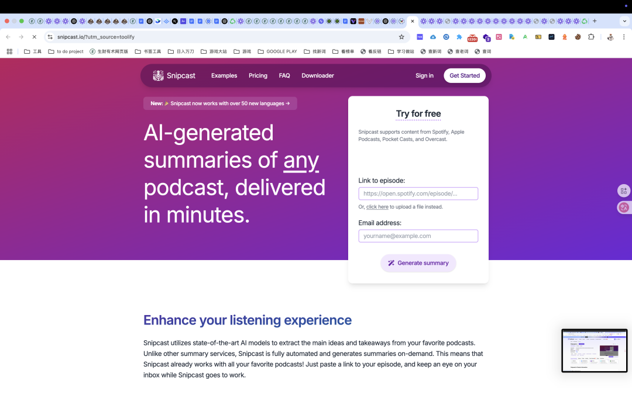Click the orange figure extension icon
Screen dimensions: 632x408
(565, 37)
